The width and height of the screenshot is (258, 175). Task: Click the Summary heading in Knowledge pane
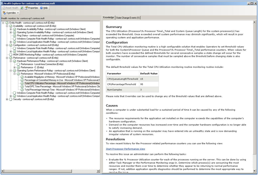pos(114,27)
